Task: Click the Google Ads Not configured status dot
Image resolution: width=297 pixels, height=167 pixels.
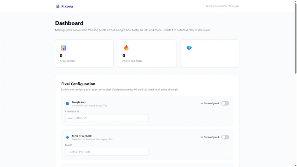Action: tap(202, 104)
